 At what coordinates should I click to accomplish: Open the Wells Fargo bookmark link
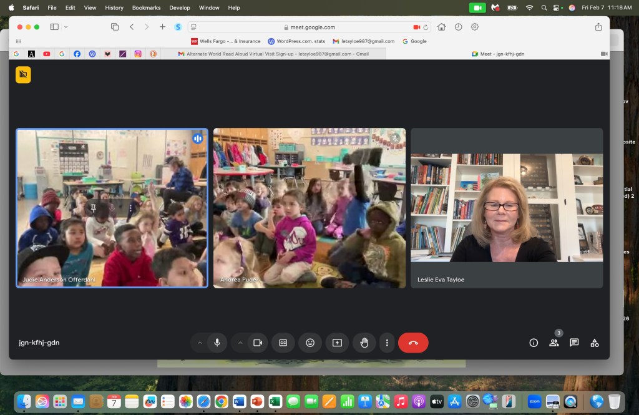(225, 41)
